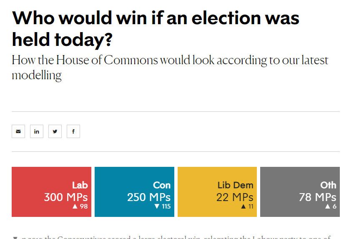Select the blue Conservative seat box
This screenshot has width=359, height=239.
click(x=134, y=192)
